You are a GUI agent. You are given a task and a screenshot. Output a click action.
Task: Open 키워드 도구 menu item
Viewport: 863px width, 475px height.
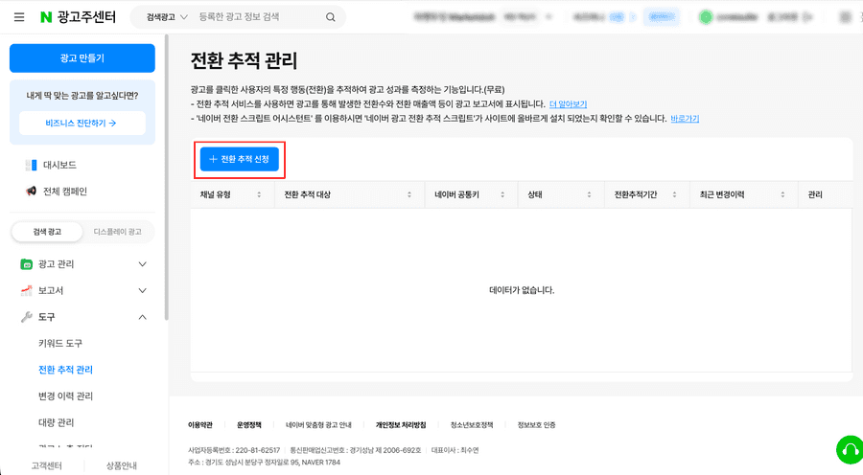60,344
